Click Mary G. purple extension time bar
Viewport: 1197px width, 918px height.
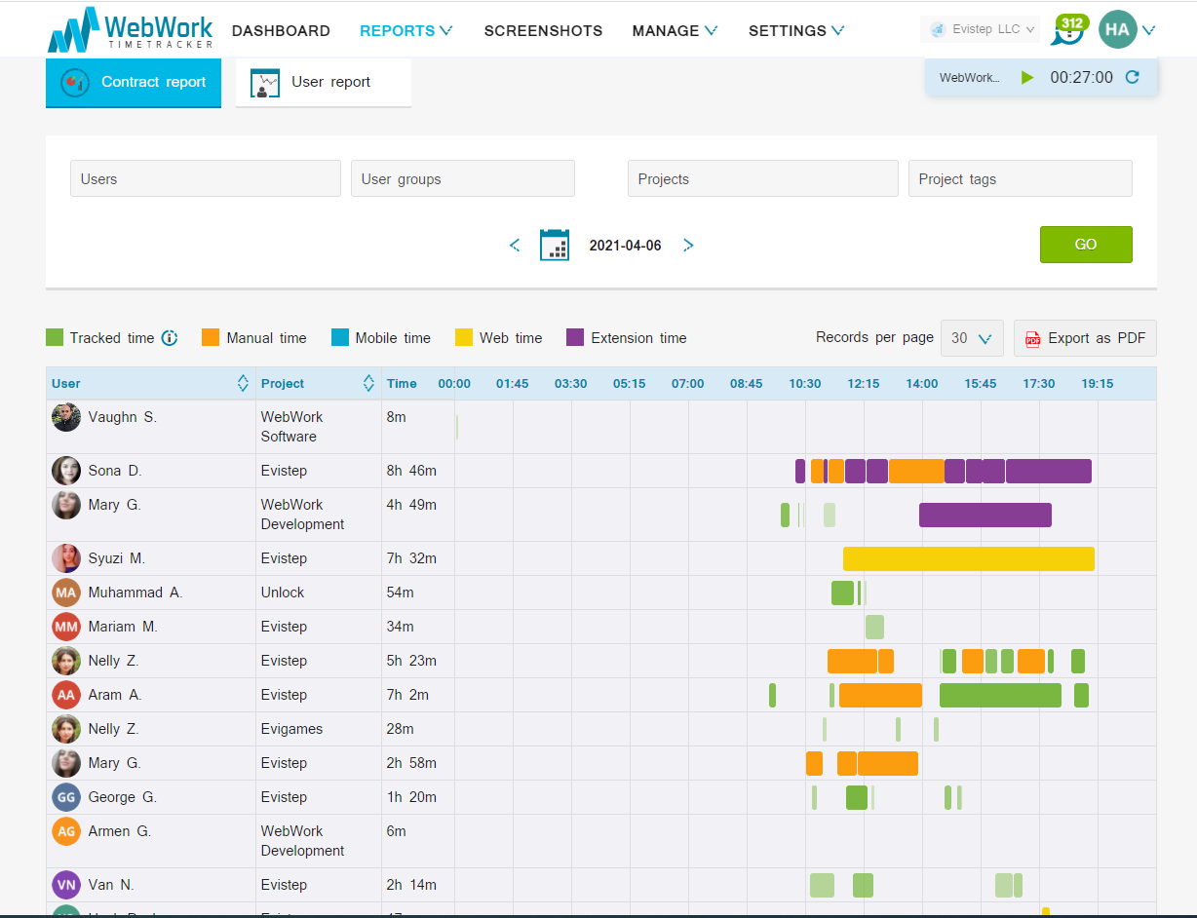tap(985, 515)
